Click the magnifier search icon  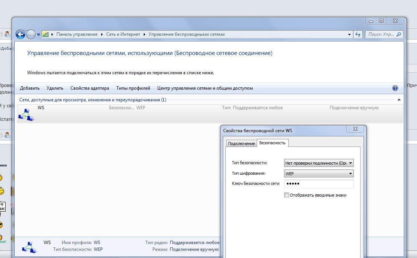point(399,34)
